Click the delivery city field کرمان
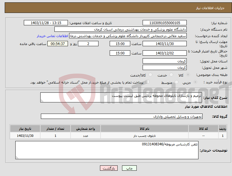Screen dimensions: 232x176 [x=165, y=68]
